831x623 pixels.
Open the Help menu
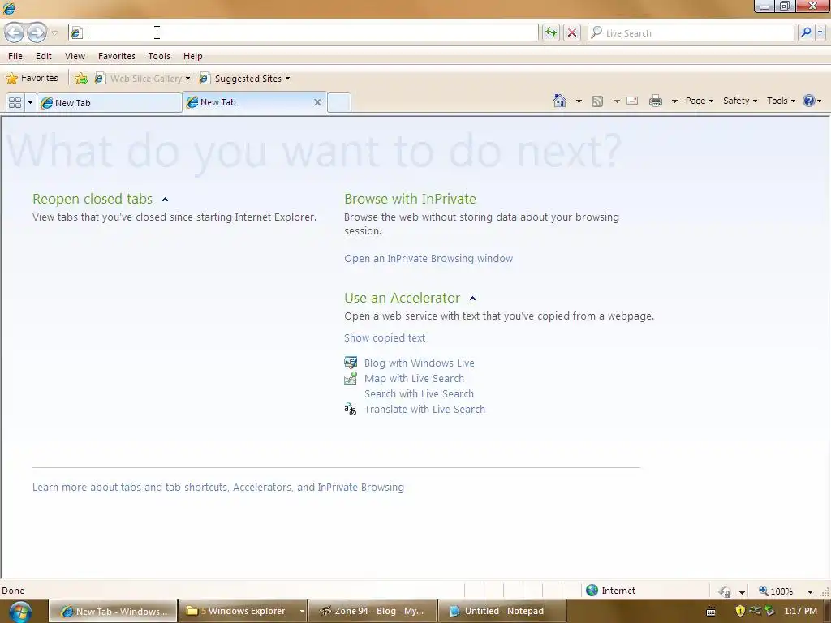coord(193,56)
